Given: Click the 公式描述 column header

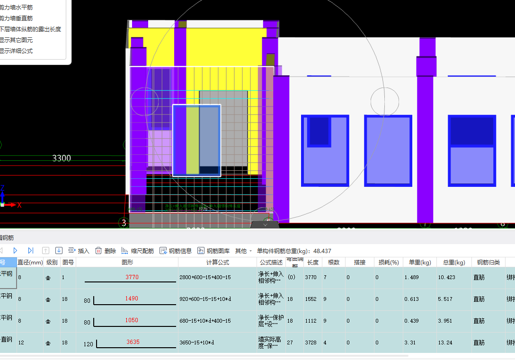Looking at the screenshot, I should coord(271,262).
